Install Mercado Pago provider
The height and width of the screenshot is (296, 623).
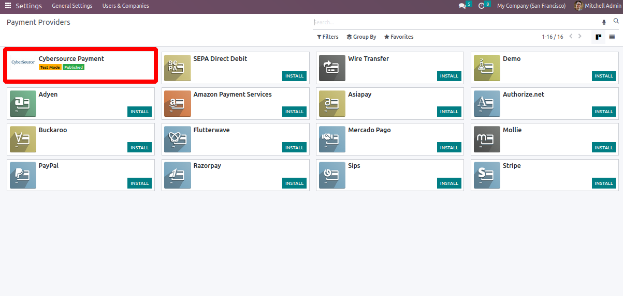pos(450,147)
